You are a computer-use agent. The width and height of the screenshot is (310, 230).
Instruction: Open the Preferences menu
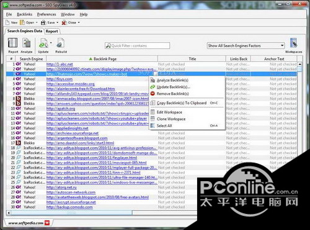[46, 14]
